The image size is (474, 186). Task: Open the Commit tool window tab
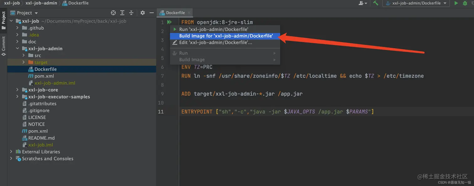(3, 46)
